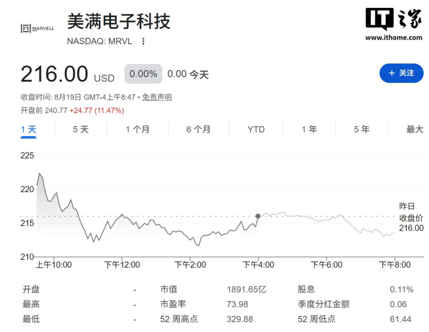Screen dimensions: 429x332
Task: Open the 免责声明 disclaimer link
Action: tap(157, 97)
